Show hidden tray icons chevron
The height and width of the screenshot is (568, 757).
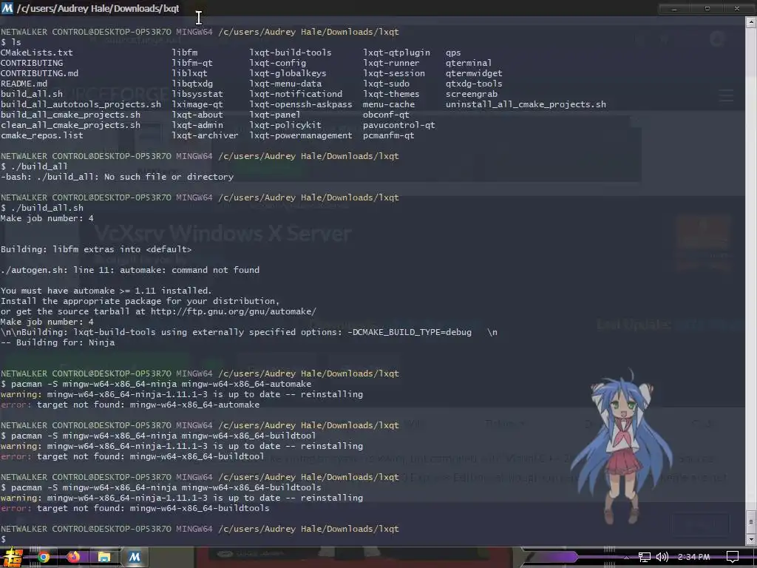click(626, 558)
